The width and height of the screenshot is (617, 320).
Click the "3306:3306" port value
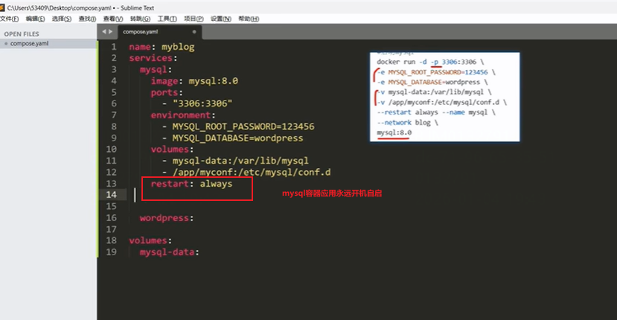point(202,103)
